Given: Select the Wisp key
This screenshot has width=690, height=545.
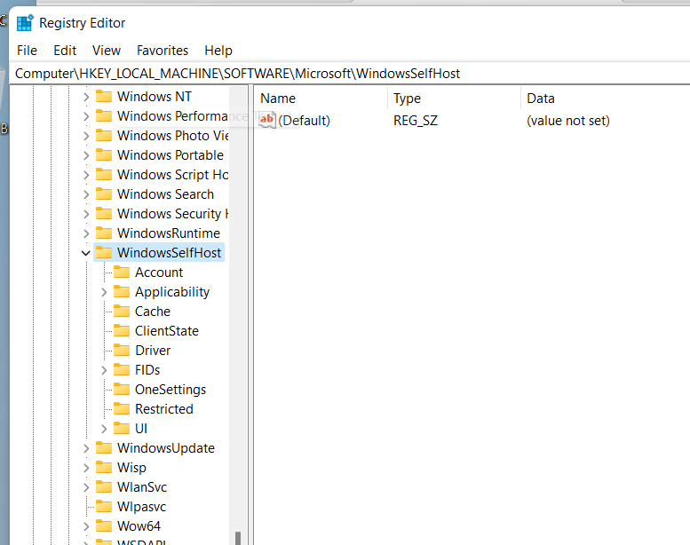Looking at the screenshot, I should (131, 468).
